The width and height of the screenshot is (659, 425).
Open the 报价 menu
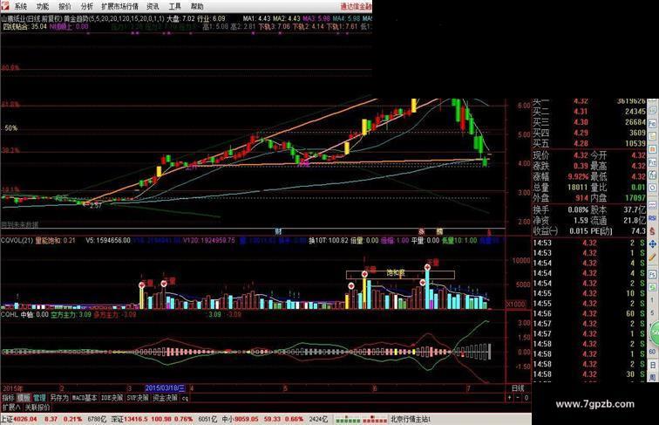click(65, 6)
